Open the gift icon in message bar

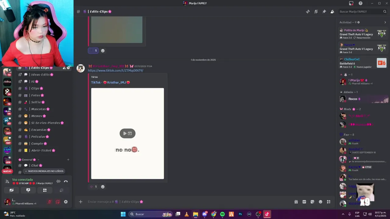pyautogui.click(x=296, y=202)
